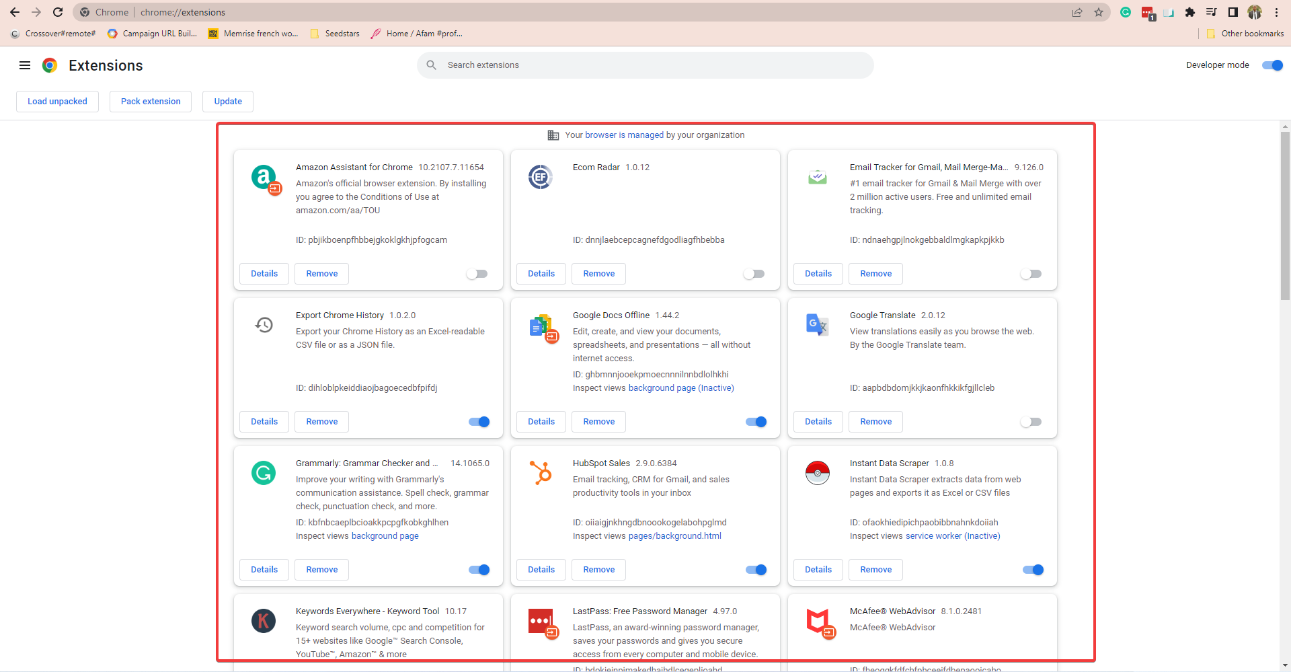Inspect Instant Data Scraper service worker link
Screen dimensions: 1291x672
(x=953, y=536)
